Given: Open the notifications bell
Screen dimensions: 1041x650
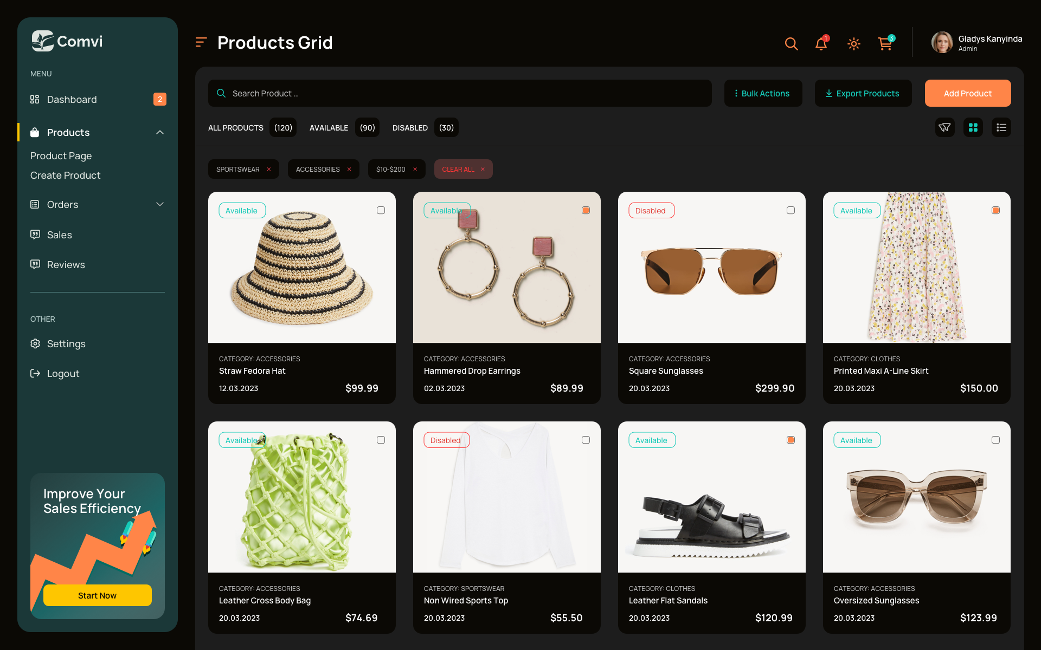Looking at the screenshot, I should [x=821, y=44].
